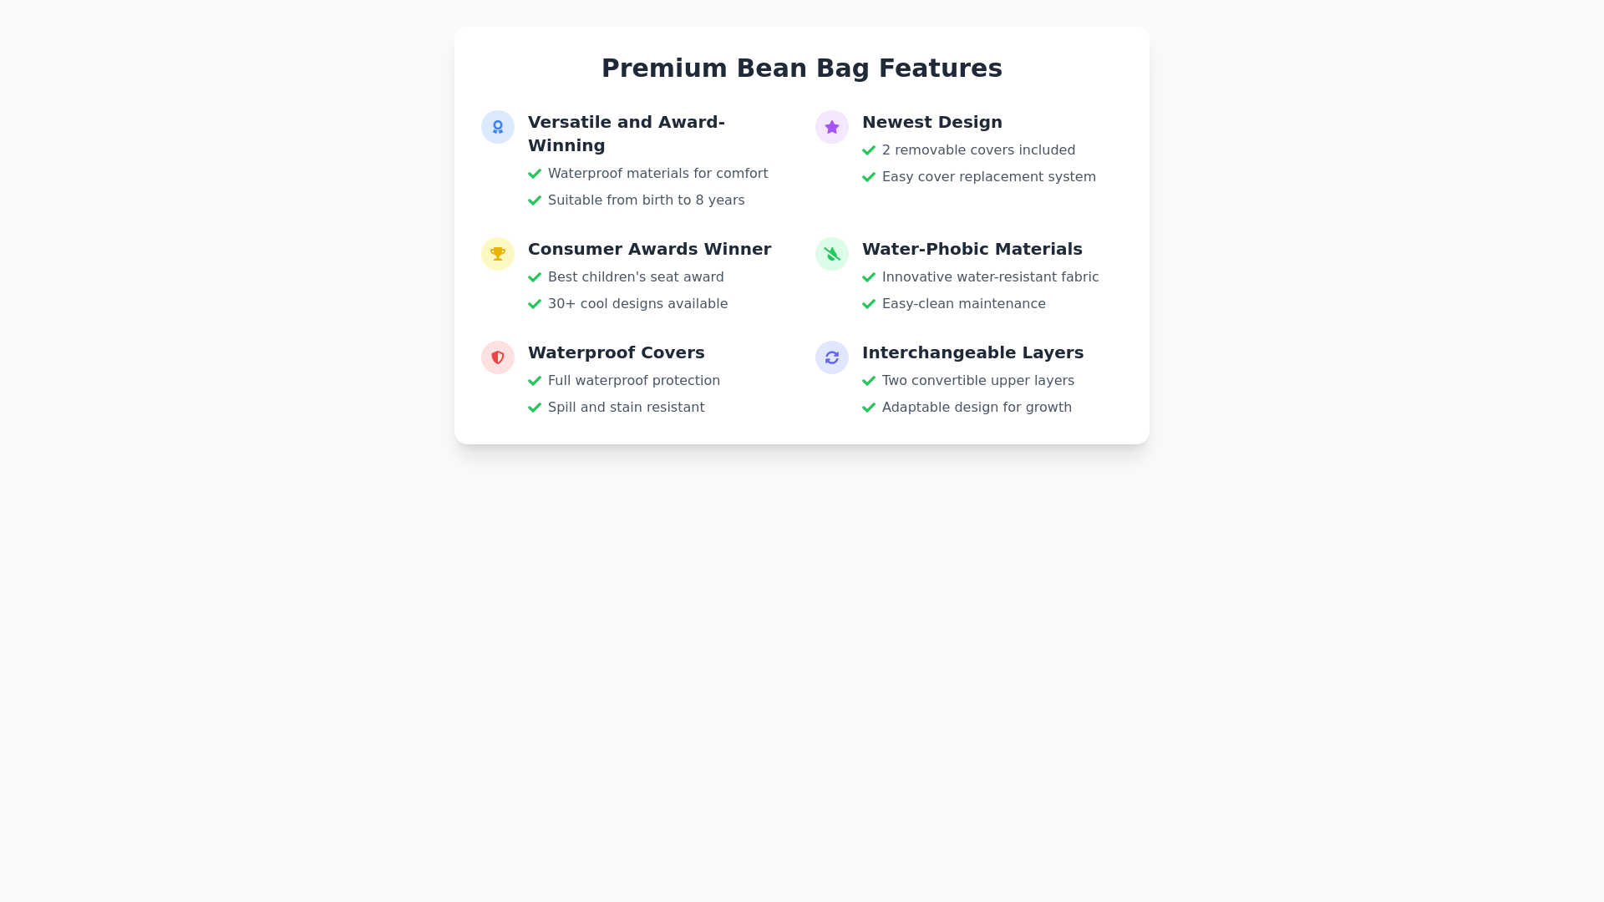Screen dimensions: 1604x902
Task: Click the purple star icon beside Newest Design
Action: pos(831,127)
